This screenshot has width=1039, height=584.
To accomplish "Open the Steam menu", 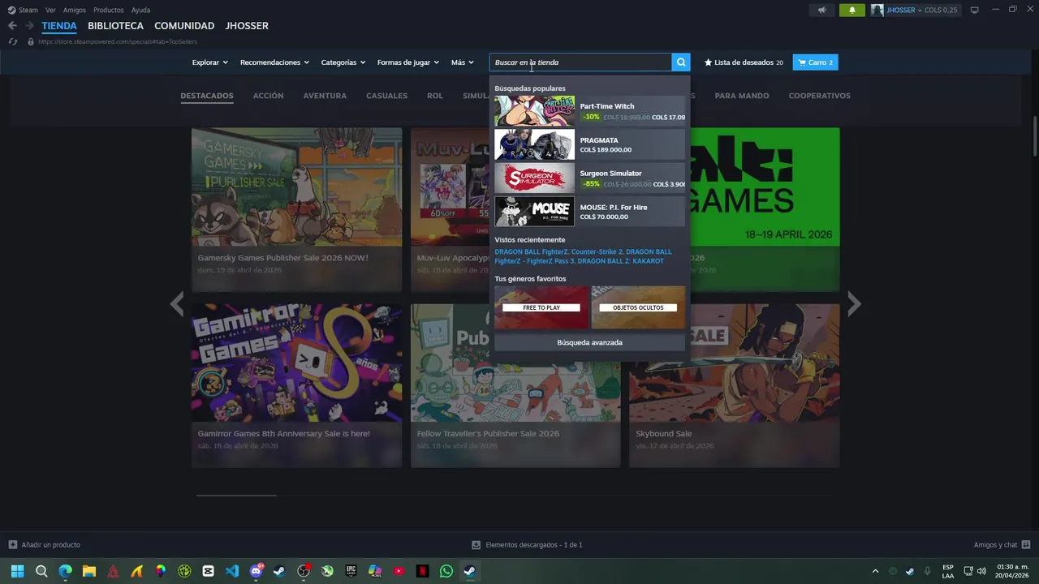I will [x=28, y=10].
